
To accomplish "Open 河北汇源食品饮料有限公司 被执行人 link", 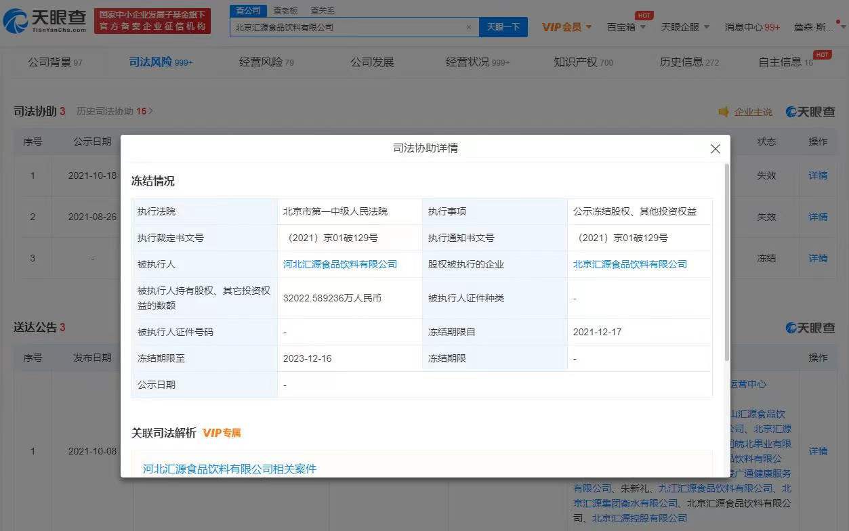I will [340, 264].
